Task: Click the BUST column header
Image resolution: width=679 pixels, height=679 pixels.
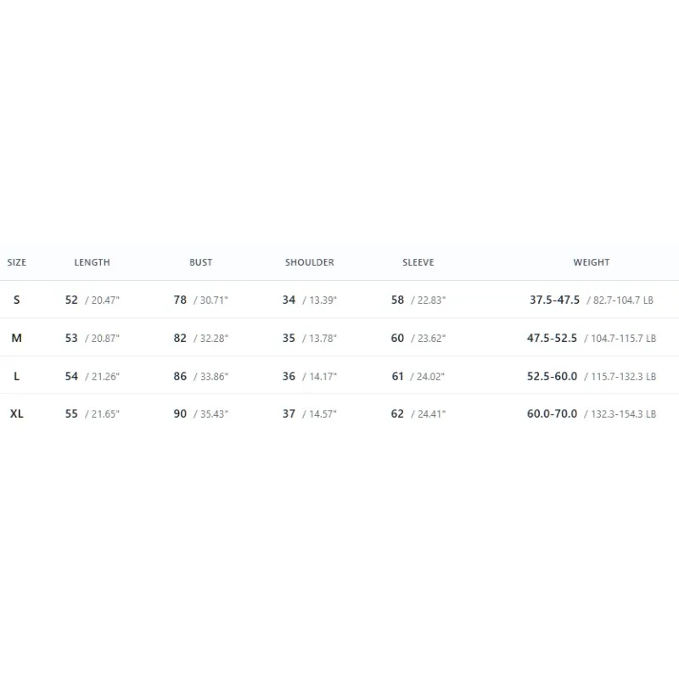Action: 201,262
